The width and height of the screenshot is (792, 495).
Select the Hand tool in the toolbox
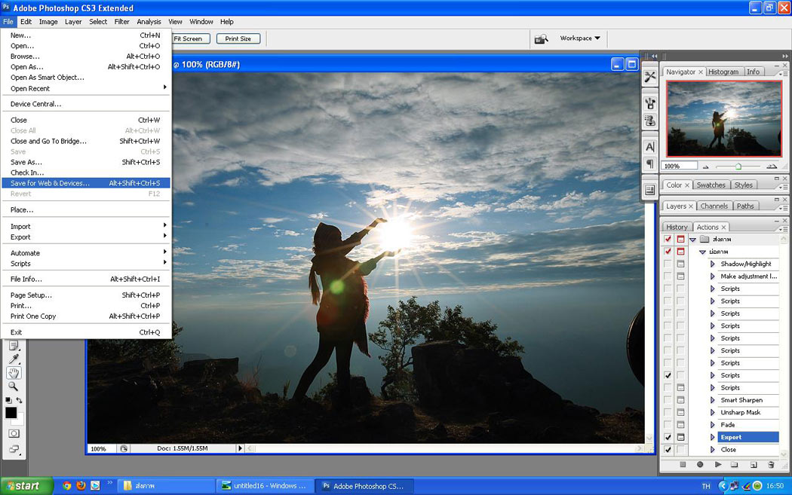pos(14,373)
